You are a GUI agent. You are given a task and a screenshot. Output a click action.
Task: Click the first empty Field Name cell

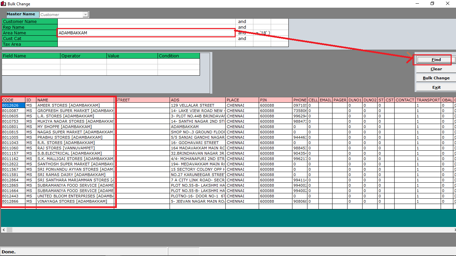coord(31,62)
